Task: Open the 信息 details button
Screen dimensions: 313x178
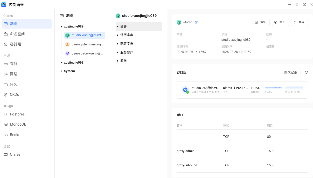Action: (x=261, y=22)
